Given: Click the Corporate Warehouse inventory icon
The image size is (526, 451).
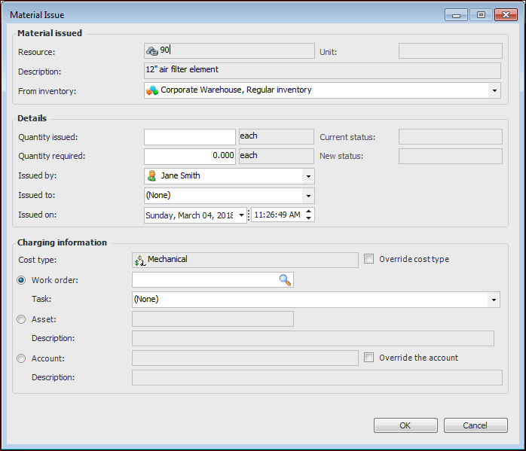Looking at the screenshot, I should (152, 90).
